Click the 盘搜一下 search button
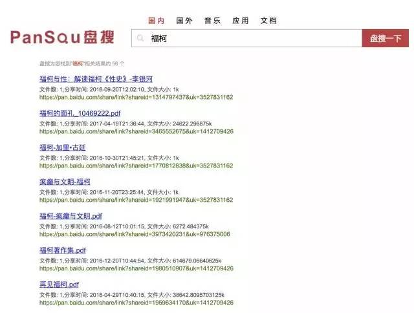The width and height of the screenshot is (414, 313). 386,38
